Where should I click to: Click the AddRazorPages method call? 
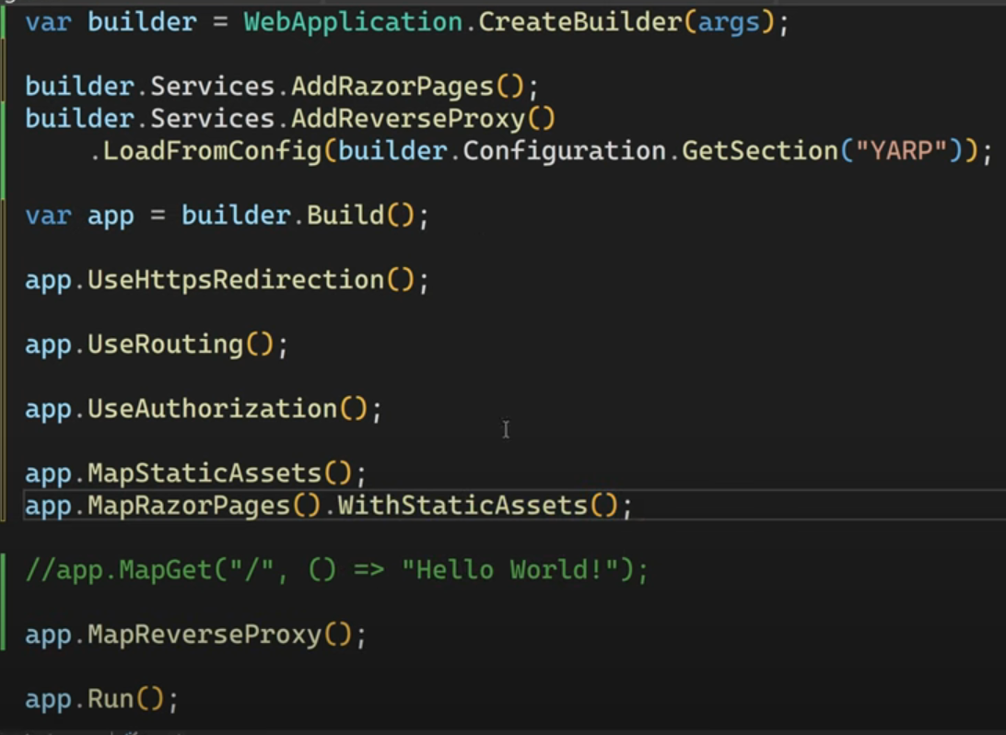point(392,87)
